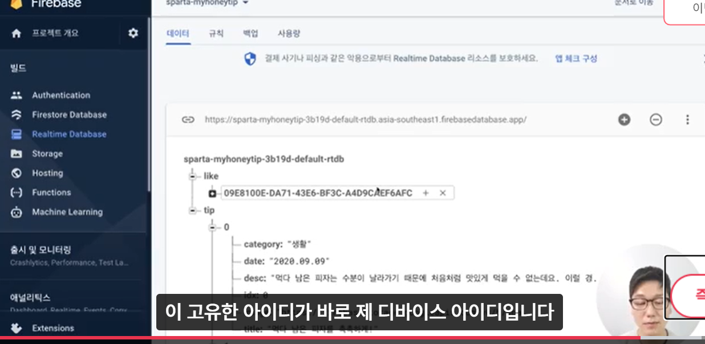Open project settings gear icon
The width and height of the screenshot is (705, 344).
133,33
